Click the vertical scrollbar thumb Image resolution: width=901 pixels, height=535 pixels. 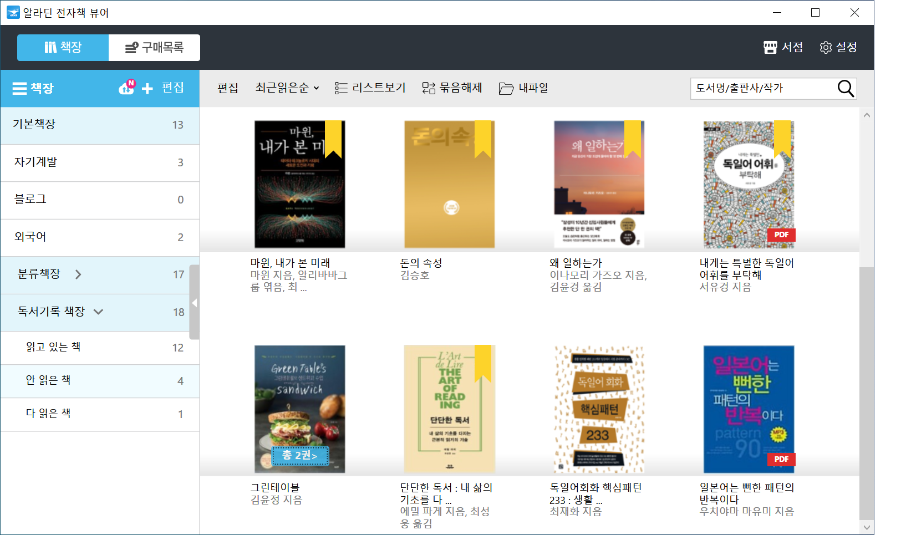pyautogui.click(x=867, y=394)
